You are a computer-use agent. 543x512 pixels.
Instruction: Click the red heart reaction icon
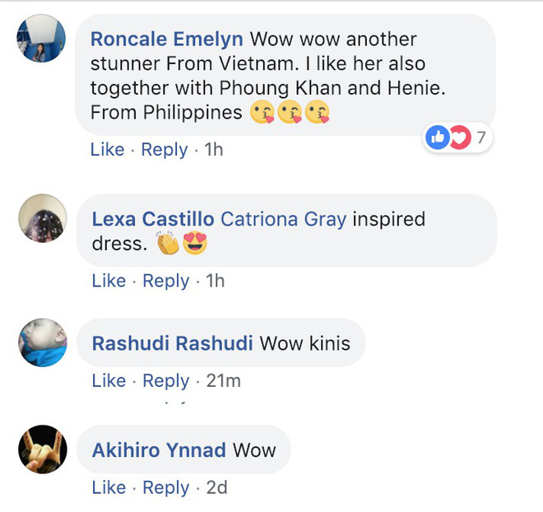point(459,138)
